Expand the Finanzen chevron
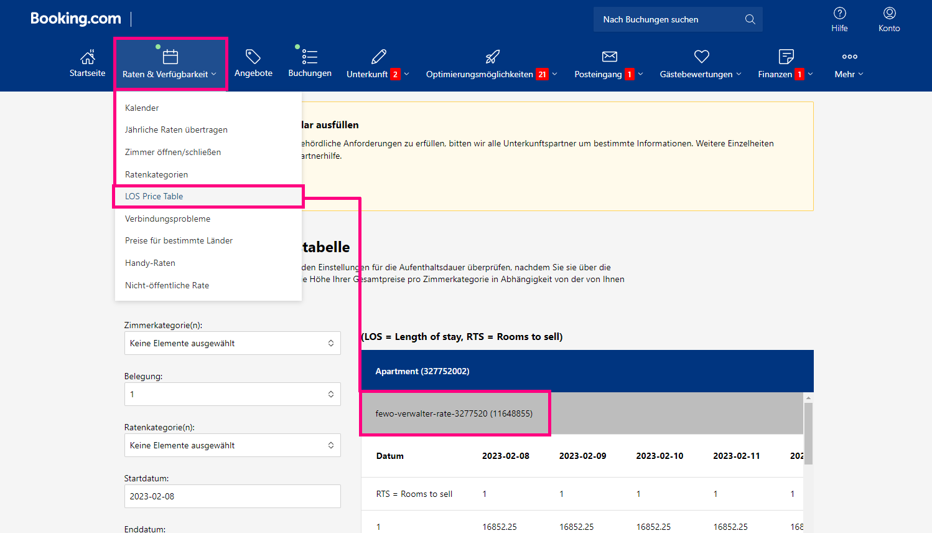This screenshot has height=533, width=932. click(x=811, y=74)
